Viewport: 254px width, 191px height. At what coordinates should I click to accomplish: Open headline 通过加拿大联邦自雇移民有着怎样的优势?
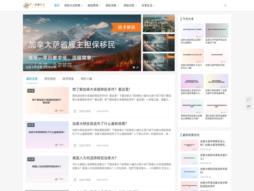(216, 117)
